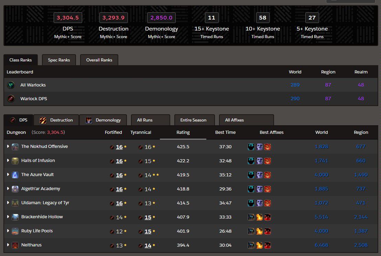Expand The Nokhud Offensive row

[8, 147]
